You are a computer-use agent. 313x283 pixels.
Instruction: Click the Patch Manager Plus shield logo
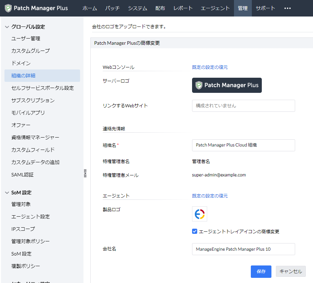coord(8,8)
